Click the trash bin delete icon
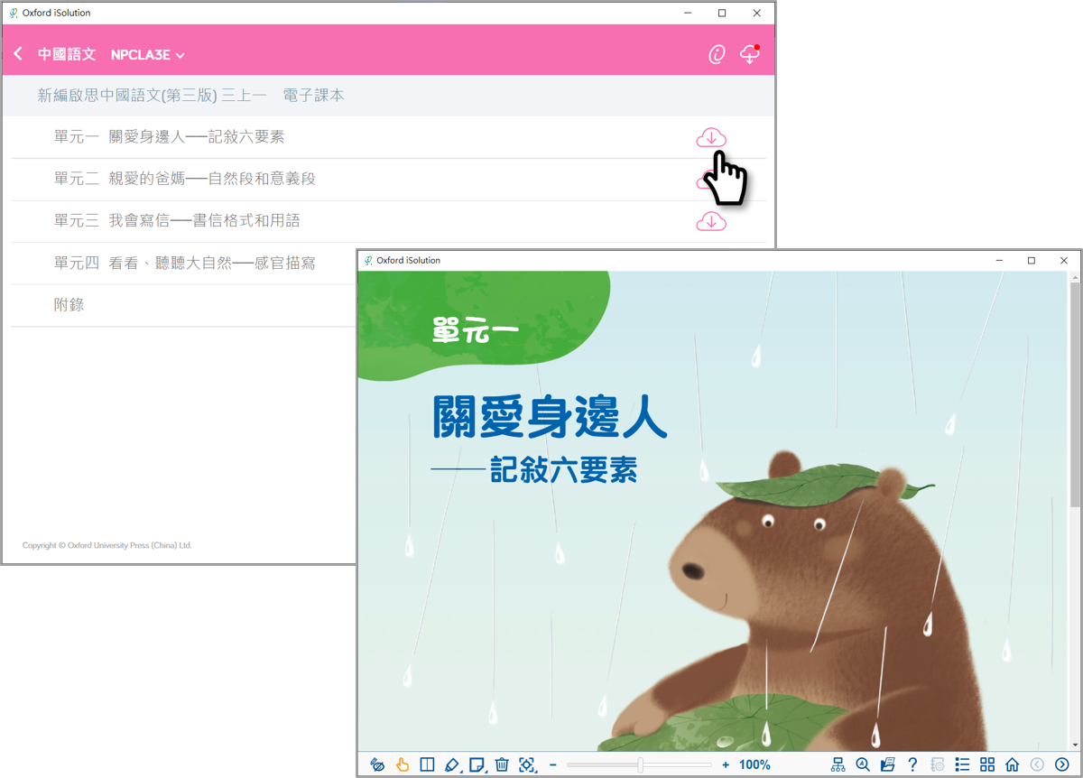The height and width of the screenshot is (778, 1083). [503, 764]
